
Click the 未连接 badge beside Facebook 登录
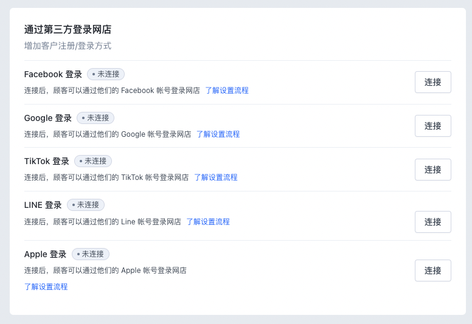pos(106,74)
